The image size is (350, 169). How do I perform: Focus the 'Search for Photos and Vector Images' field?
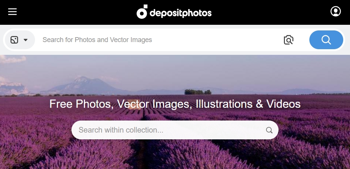click(151, 40)
